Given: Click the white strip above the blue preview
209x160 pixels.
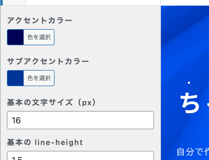Looking at the screenshot, I should [184, 2].
